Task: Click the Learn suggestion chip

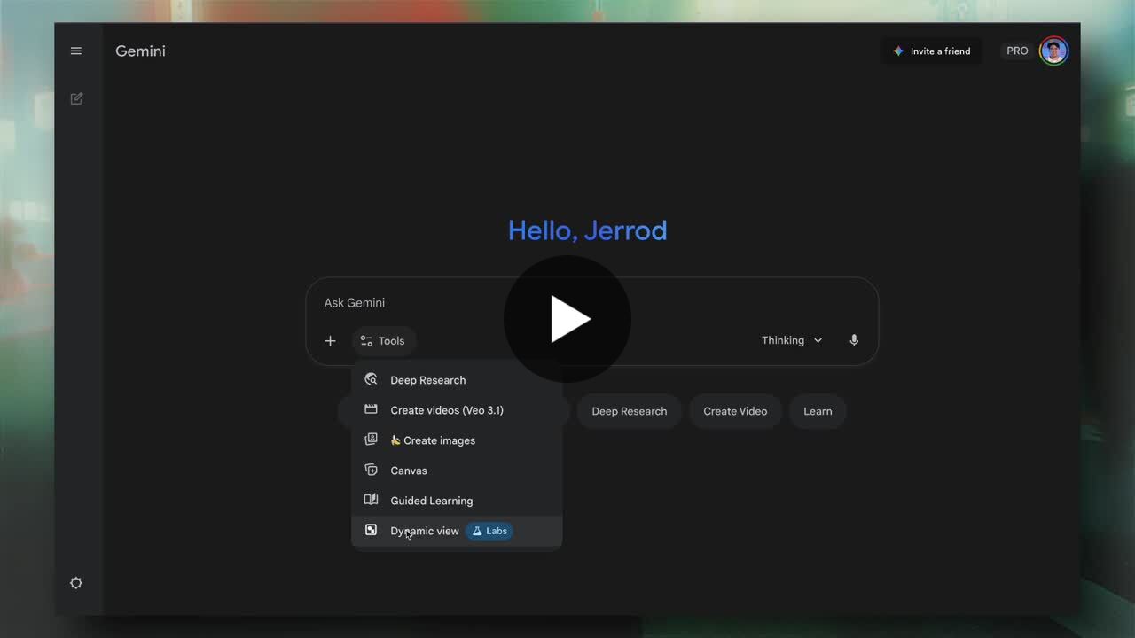Action: click(x=818, y=411)
